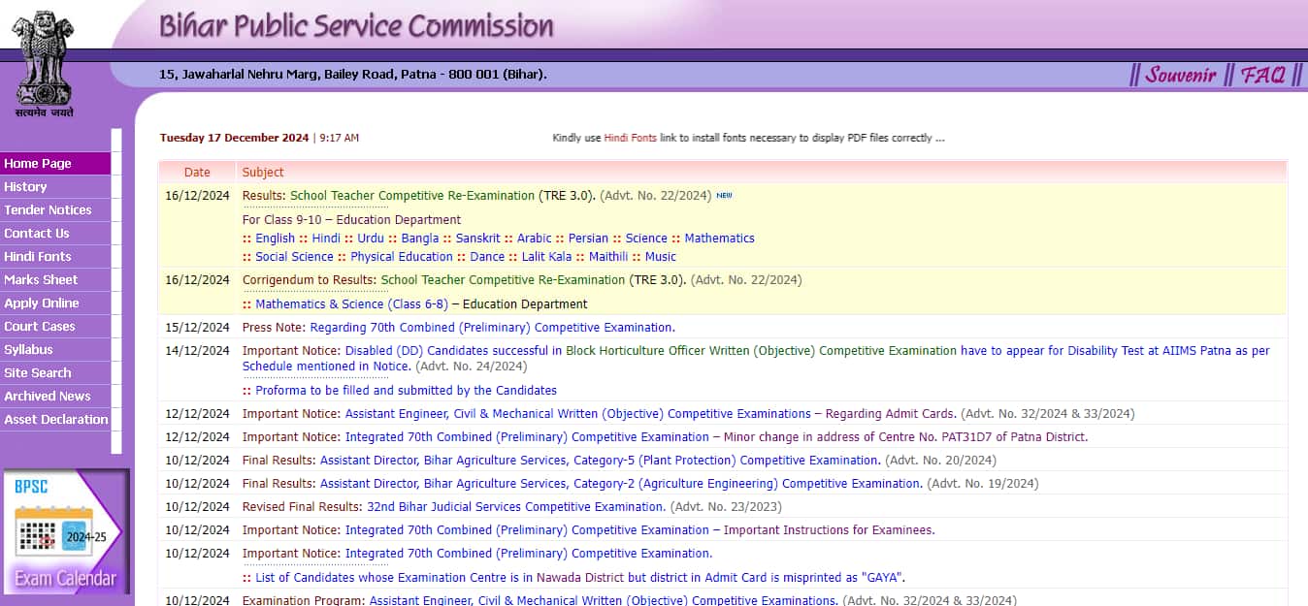Open notice on Centre No. PAT31D7 address change

[x=716, y=437]
